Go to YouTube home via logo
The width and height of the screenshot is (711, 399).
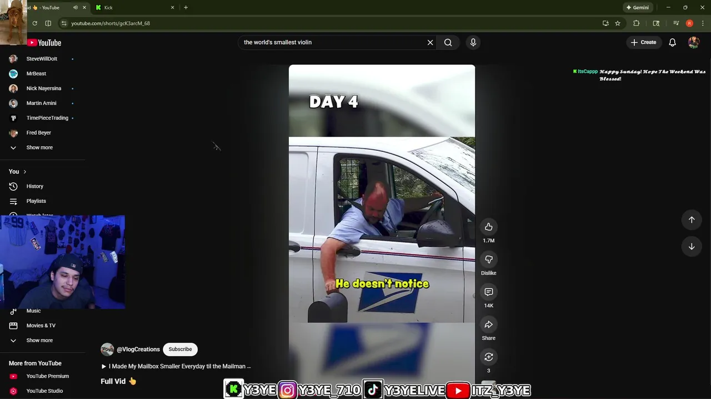44,43
